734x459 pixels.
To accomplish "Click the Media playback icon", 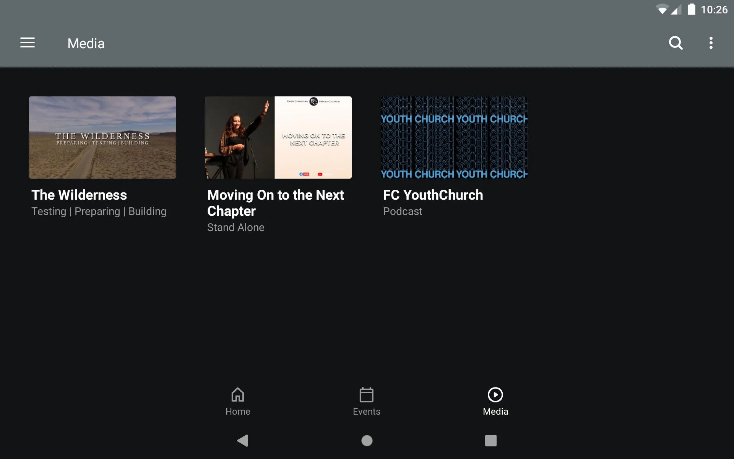I will [x=495, y=394].
